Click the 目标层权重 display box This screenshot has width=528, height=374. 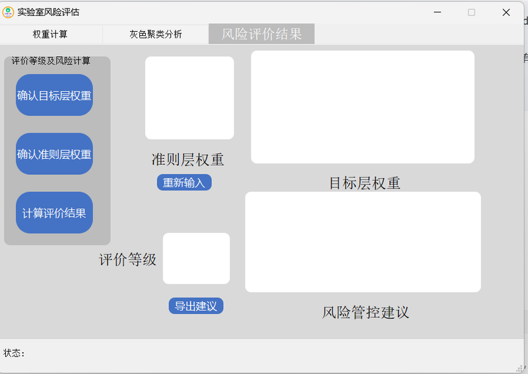[x=362, y=107]
